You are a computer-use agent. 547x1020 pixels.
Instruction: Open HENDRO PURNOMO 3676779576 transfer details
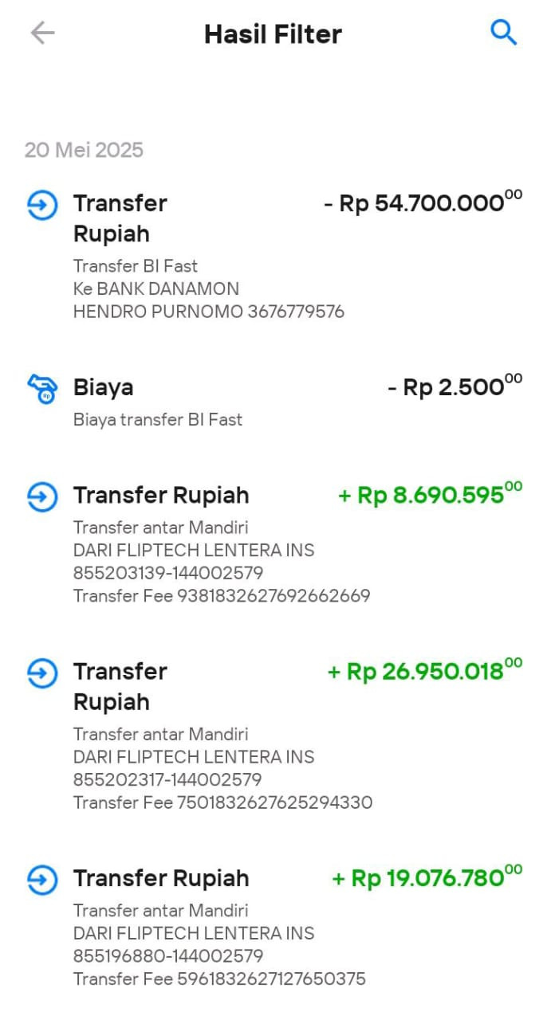point(209,312)
